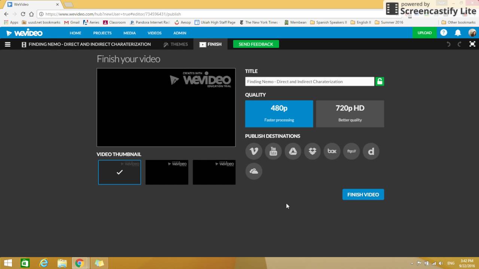The image size is (479, 269).
Task: Open the VIDEOS menu
Action: pyautogui.click(x=155, y=33)
